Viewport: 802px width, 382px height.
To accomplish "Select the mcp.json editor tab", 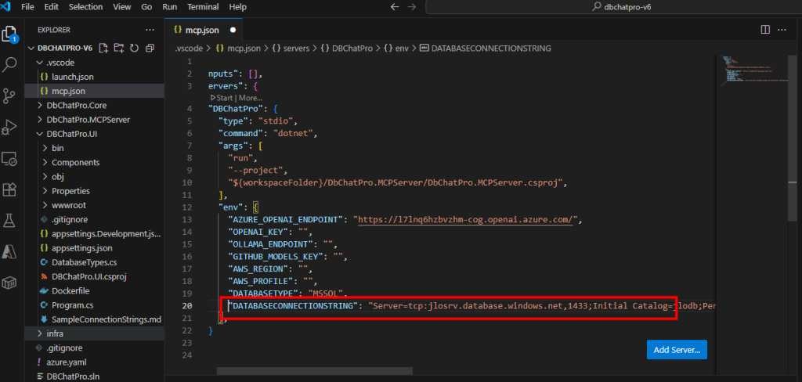I will click(204, 31).
